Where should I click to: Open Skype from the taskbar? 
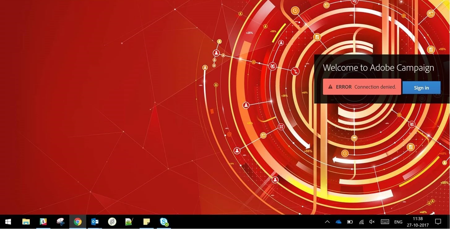coord(164,222)
